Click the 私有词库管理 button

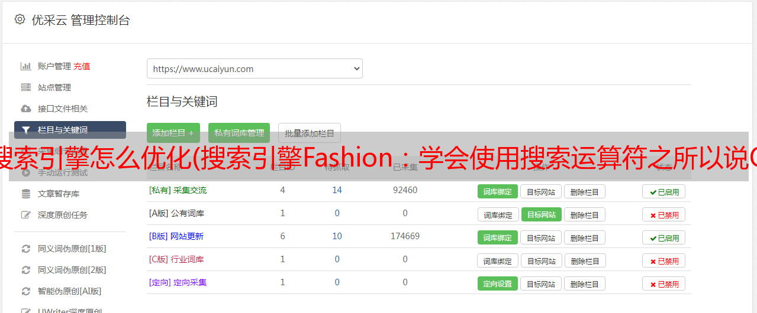[239, 133]
